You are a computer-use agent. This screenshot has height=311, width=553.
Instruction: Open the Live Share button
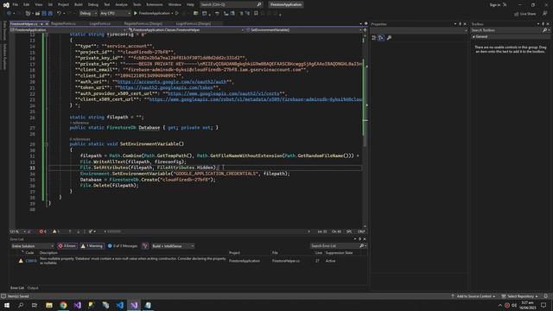pos(525,14)
